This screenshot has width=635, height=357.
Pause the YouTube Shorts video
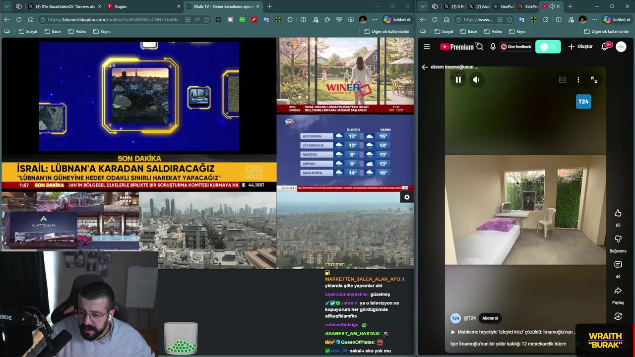[458, 80]
